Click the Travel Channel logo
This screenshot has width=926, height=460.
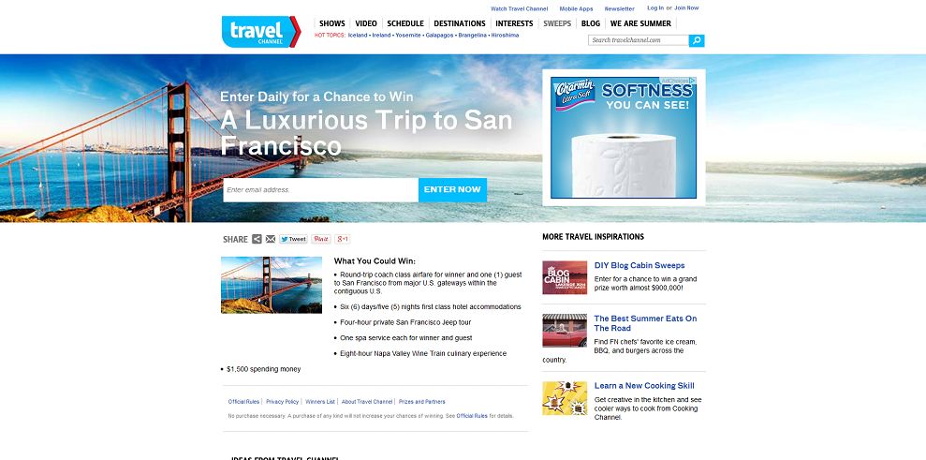click(x=261, y=31)
